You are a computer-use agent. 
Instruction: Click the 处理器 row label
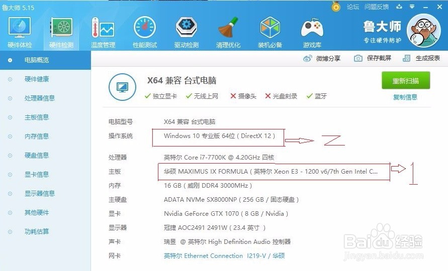(118, 158)
